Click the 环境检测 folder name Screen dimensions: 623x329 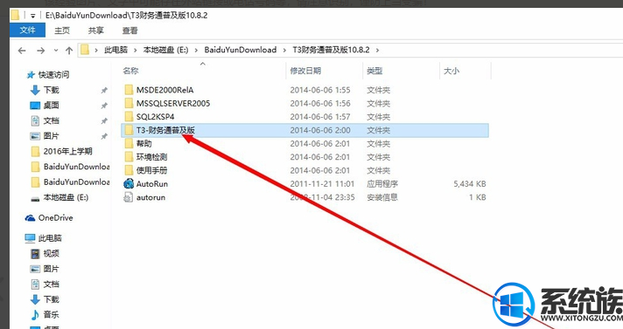[x=151, y=157]
